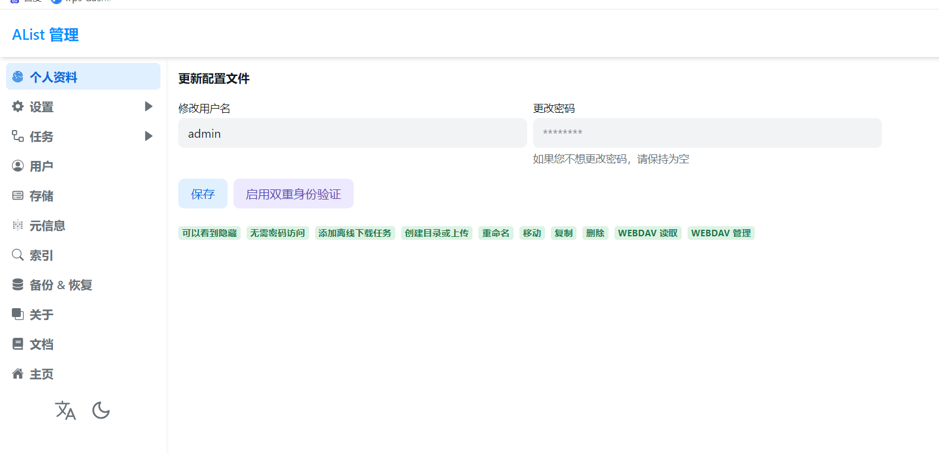Toggle dark mode with moon icon
Image resolution: width=939 pixels, height=453 pixels.
tap(101, 410)
